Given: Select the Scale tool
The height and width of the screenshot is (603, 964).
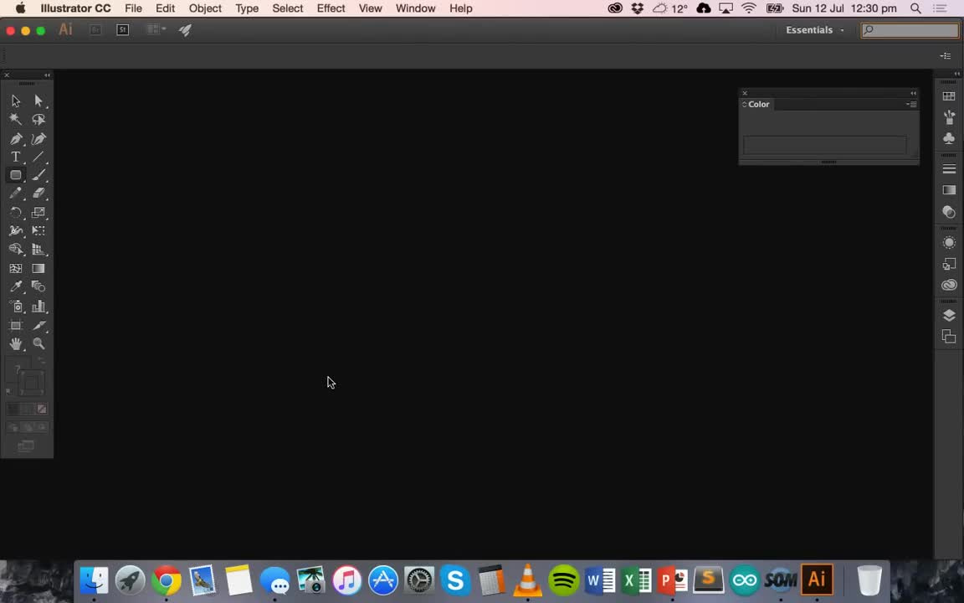Looking at the screenshot, I should pyautogui.click(x=38, y=213).
